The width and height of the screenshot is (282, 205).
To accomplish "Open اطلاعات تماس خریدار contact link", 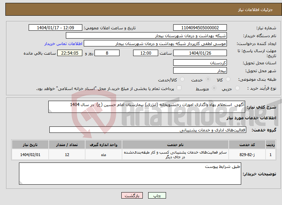I will pyautogui.click(x=63, y=44).
